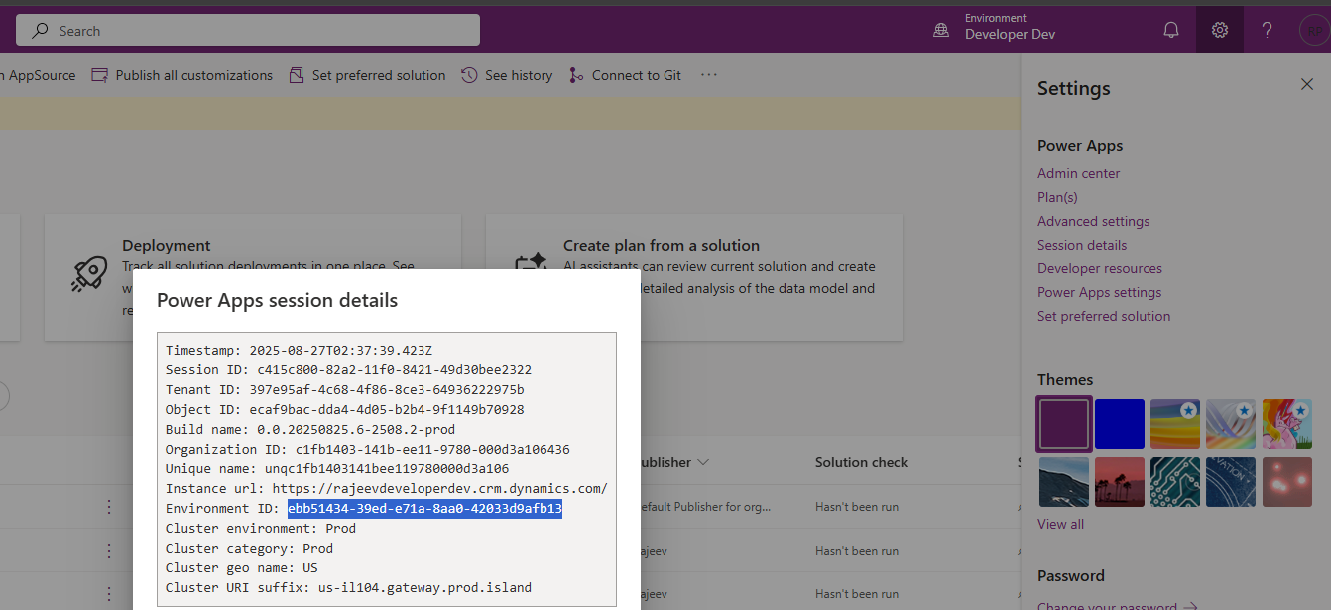Click View all themes link
The height and width of the screenshot is (610, 1331).
[x=1060, y=524]
